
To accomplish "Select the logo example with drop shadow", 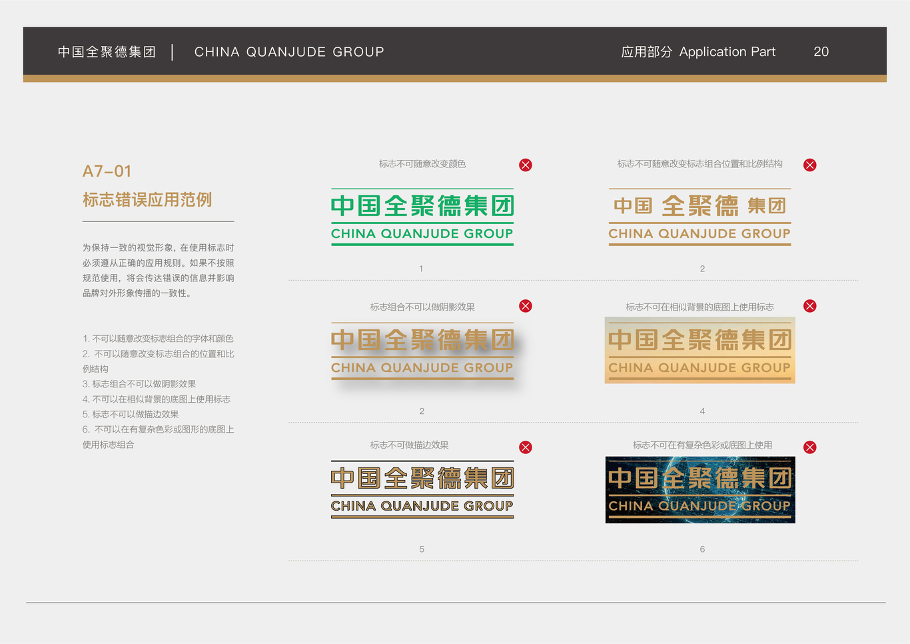I will 422,351.
